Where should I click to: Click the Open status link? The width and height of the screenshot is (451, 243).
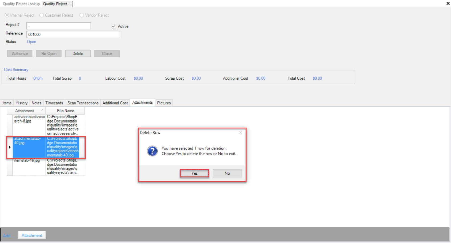point(32,42)
